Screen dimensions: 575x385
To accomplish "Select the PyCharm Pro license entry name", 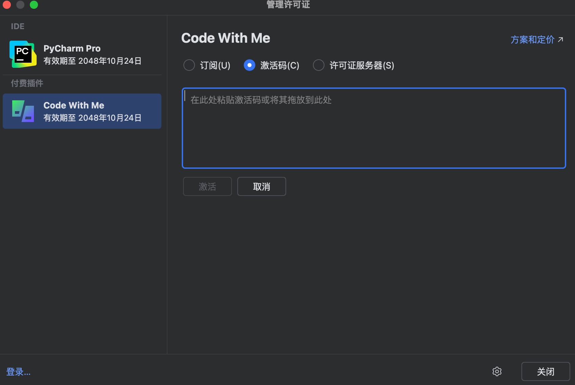I will pyautogui.click(x=72, y=48).
